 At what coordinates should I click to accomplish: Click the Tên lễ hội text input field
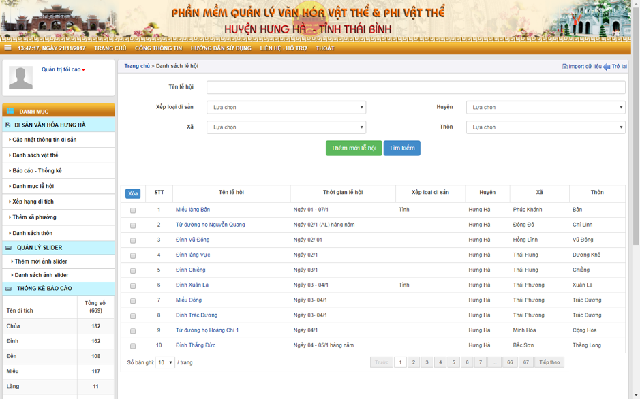click(416, 87)
